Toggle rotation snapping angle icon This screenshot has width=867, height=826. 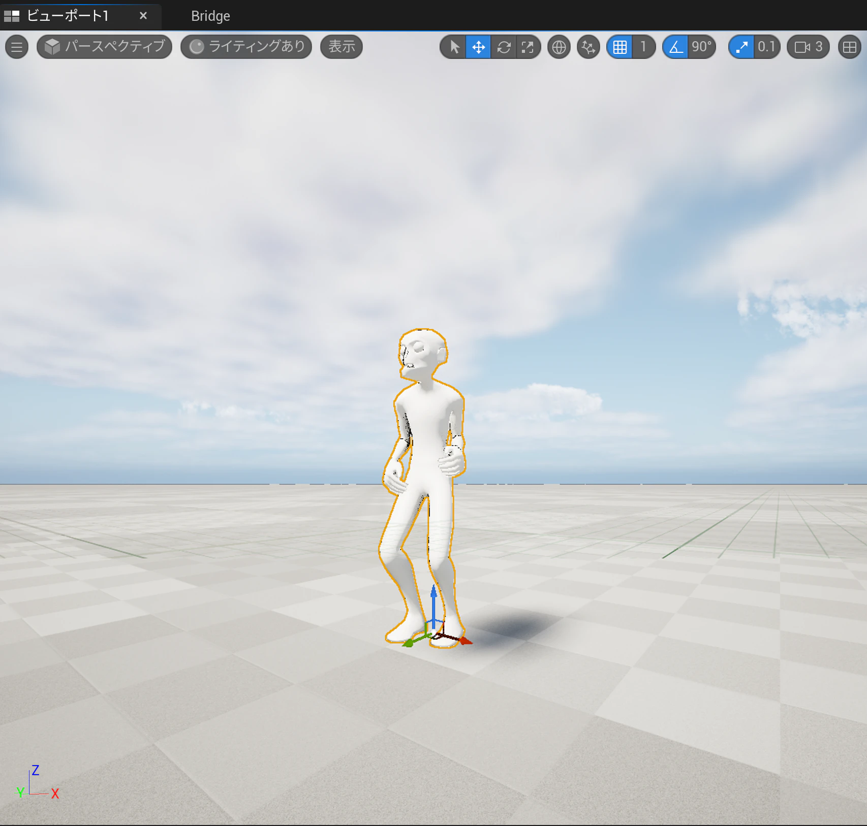675,47
